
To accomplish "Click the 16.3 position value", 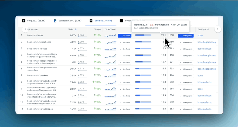I will pyautogui.click(x=164, y=48).
